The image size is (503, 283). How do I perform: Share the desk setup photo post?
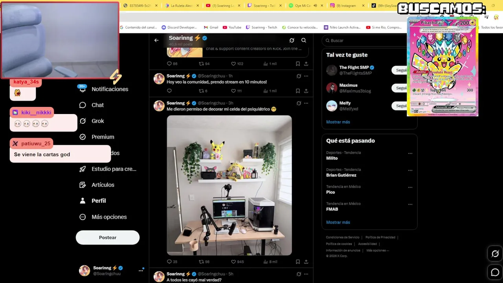point(306,262)
